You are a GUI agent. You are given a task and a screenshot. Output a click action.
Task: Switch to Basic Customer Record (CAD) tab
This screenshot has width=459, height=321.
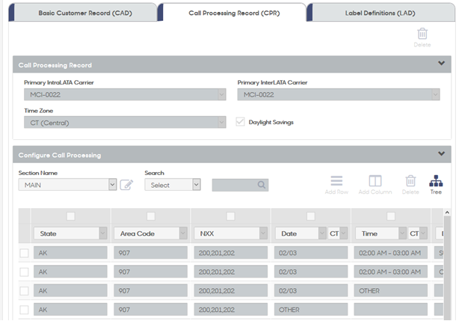point(85,13)
